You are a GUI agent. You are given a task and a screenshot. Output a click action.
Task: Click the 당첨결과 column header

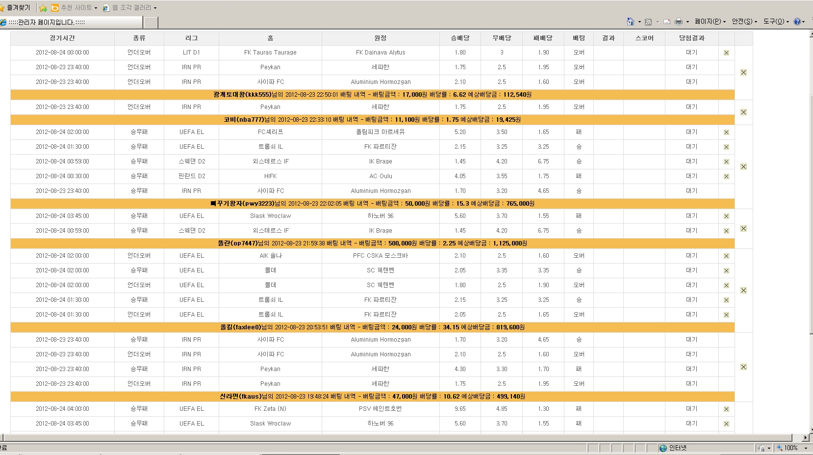tap(692, 38)
